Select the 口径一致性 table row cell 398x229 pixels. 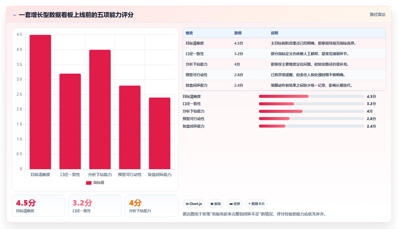[195, 54]
